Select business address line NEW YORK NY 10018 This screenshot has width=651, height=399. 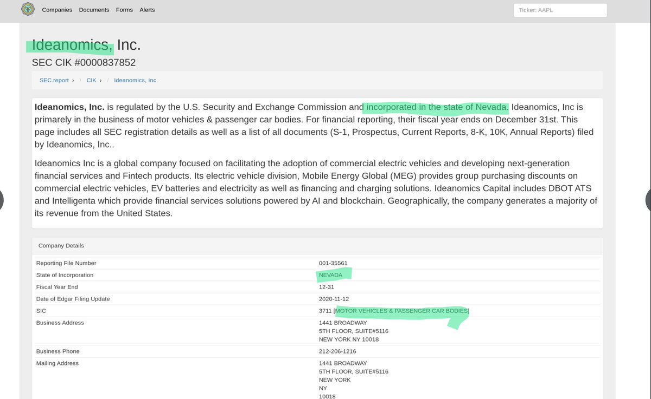coord(349,339)
